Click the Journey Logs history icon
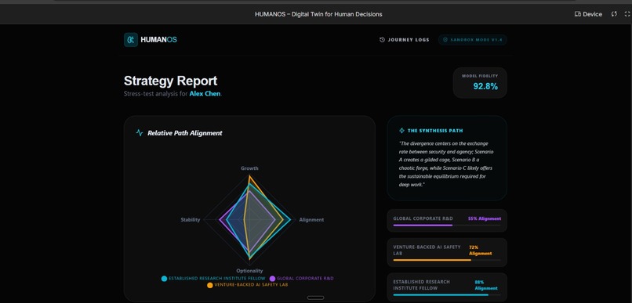632x303 pixels. click(x=382, y=40)
